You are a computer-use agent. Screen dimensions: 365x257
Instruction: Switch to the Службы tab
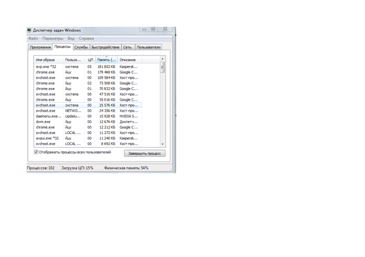[x=81, y=47]
